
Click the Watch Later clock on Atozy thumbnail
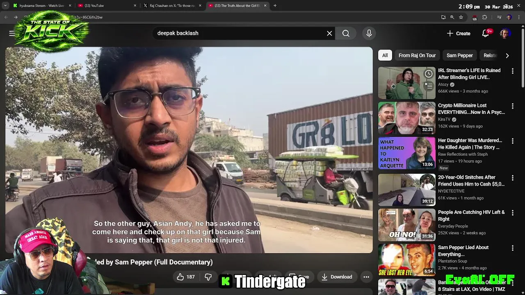tap(428, 74)
